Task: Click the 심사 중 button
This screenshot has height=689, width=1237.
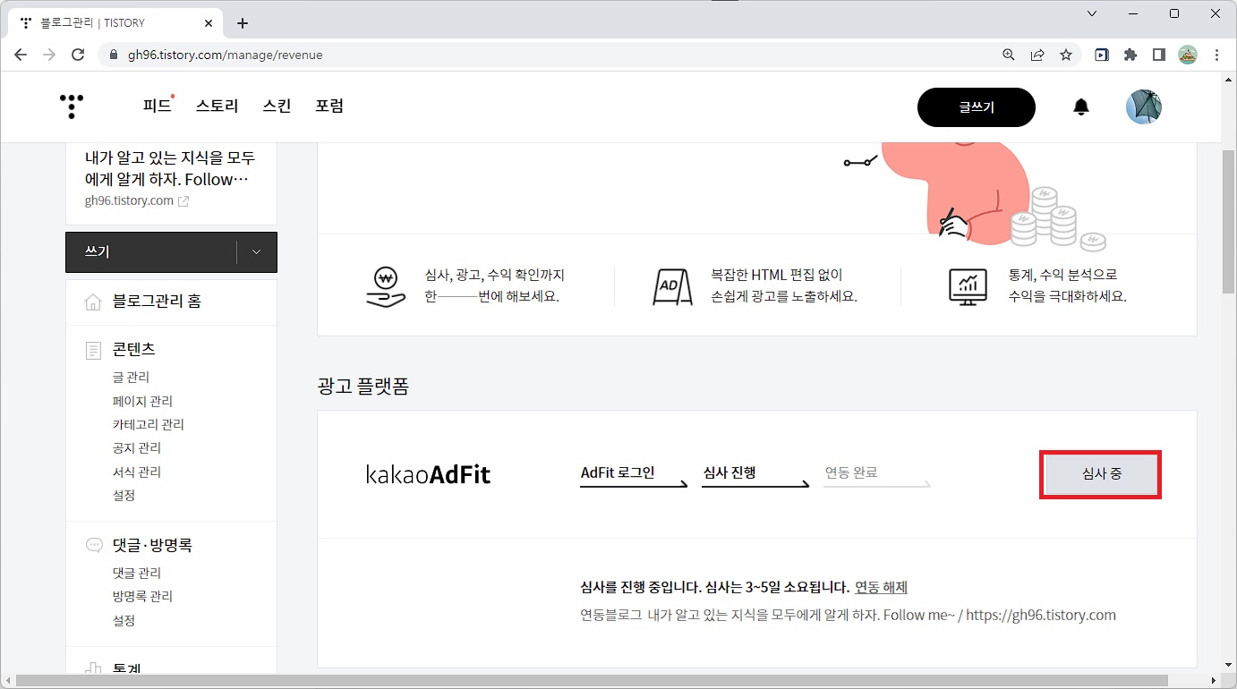Action: point(1101,474)
